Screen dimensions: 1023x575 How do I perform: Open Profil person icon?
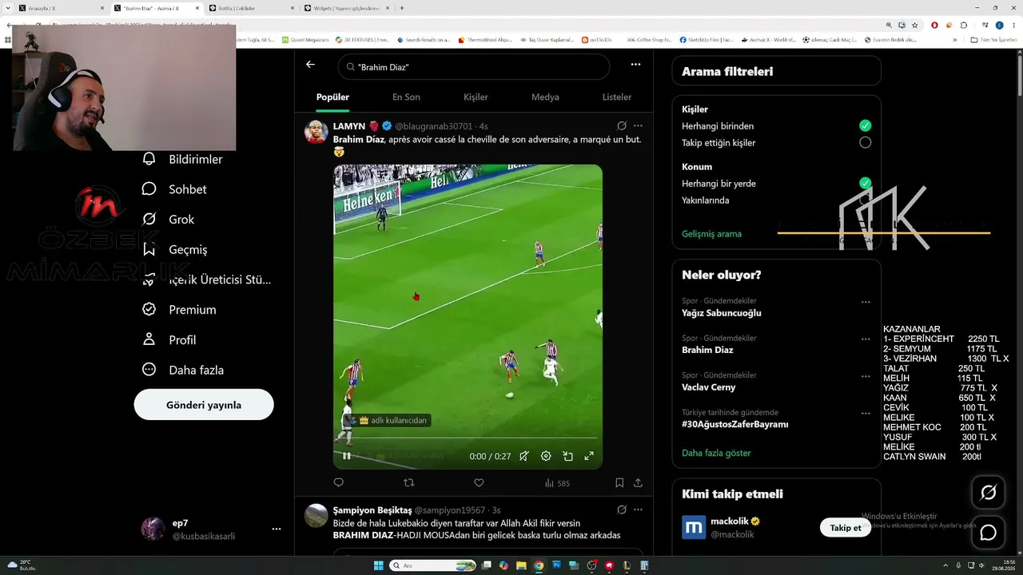(149, 339)
